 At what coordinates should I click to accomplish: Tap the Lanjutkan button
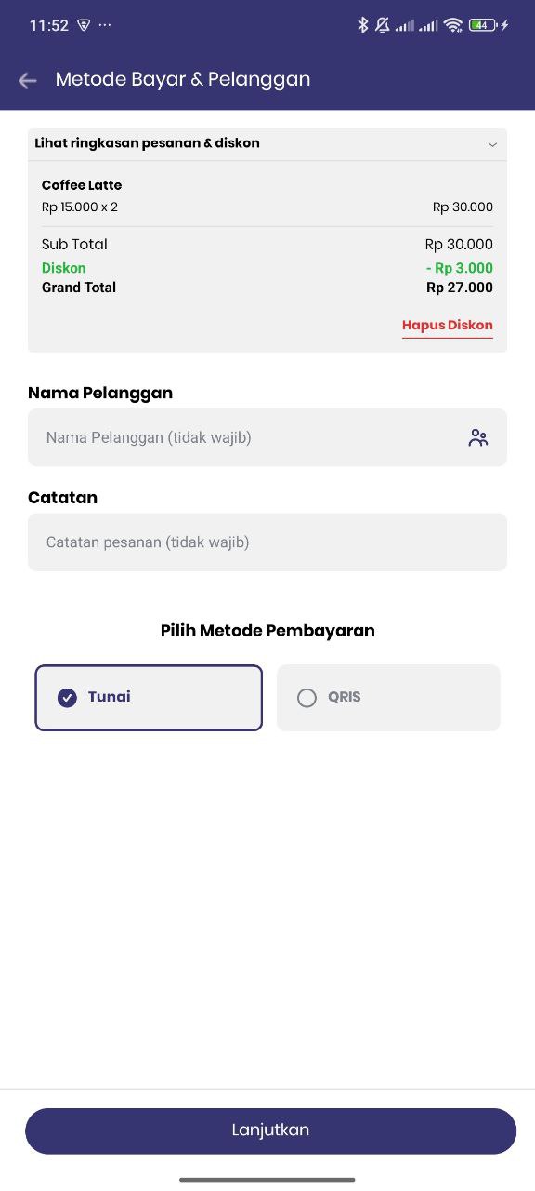(x=270, y=1131)
